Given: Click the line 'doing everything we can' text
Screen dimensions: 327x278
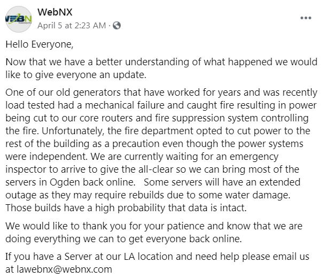Looking at the screenshot, I should point(123,239).
